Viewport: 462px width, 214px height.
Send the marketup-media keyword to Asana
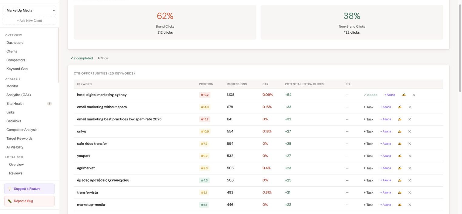click(x=386, y=205)
